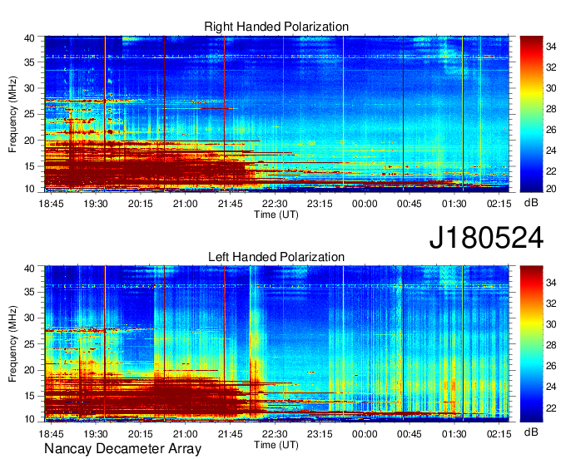
Task: Click the bottom plot's 'Time (UT)' label
Action: pyautogui.click(x=276, y=445)
